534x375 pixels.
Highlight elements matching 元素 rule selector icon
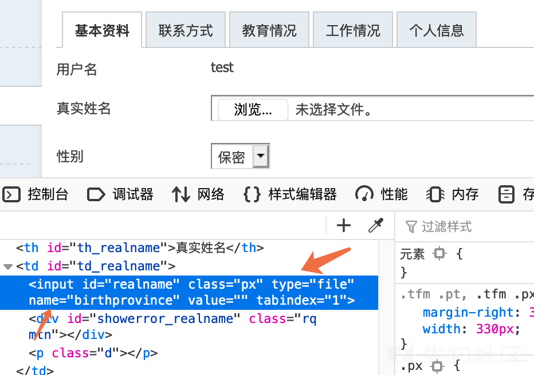[x=439, y=253]
